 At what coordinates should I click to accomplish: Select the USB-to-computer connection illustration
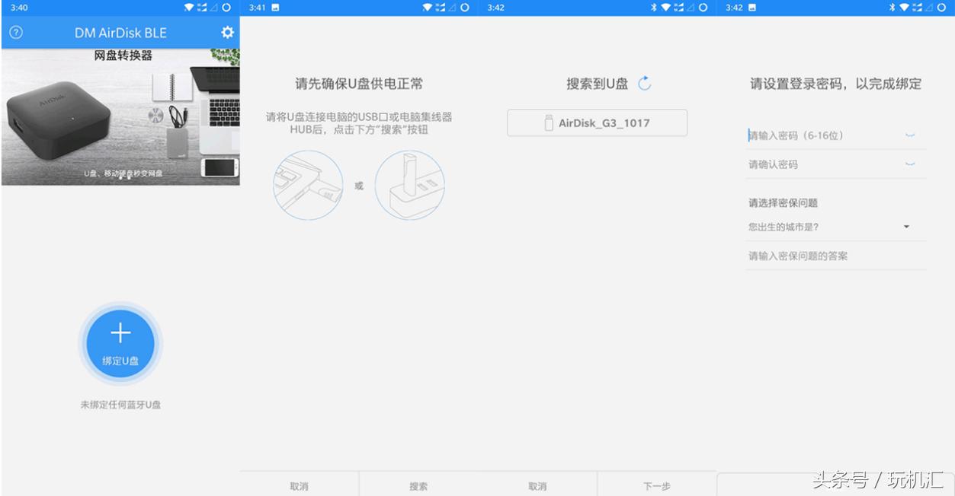(x=308, y=184)
